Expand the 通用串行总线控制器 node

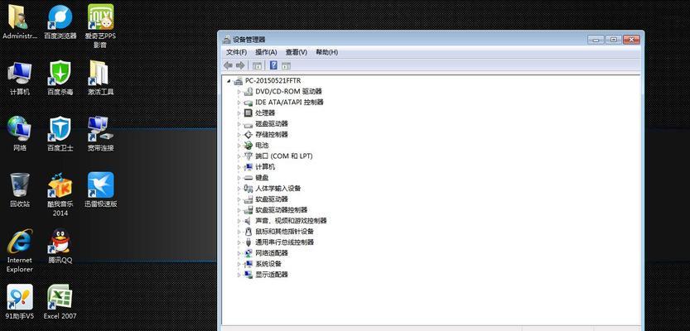tap(239, 242)
